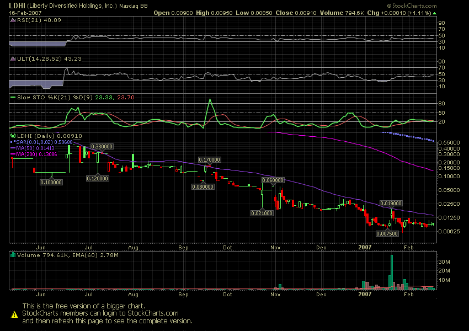Click the green %K value 23.33

tap(105, 98)
